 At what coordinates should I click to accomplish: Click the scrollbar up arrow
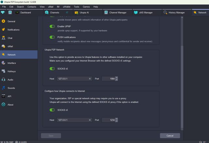pos(182,17)
